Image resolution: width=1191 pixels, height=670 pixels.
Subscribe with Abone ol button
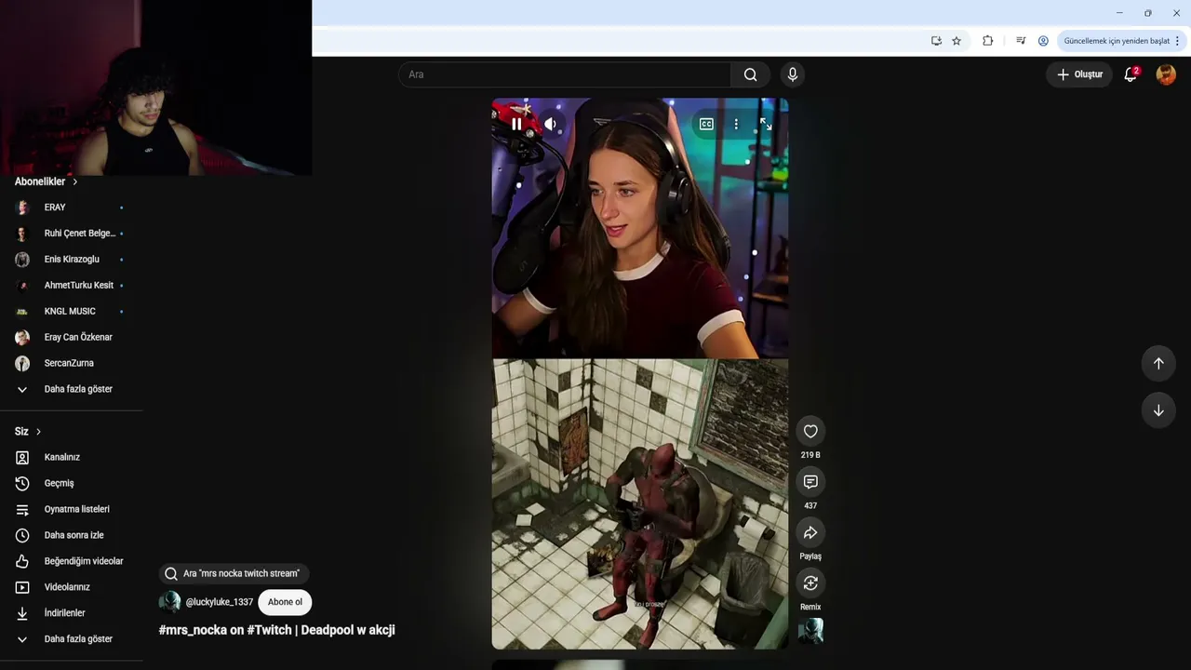285,602
